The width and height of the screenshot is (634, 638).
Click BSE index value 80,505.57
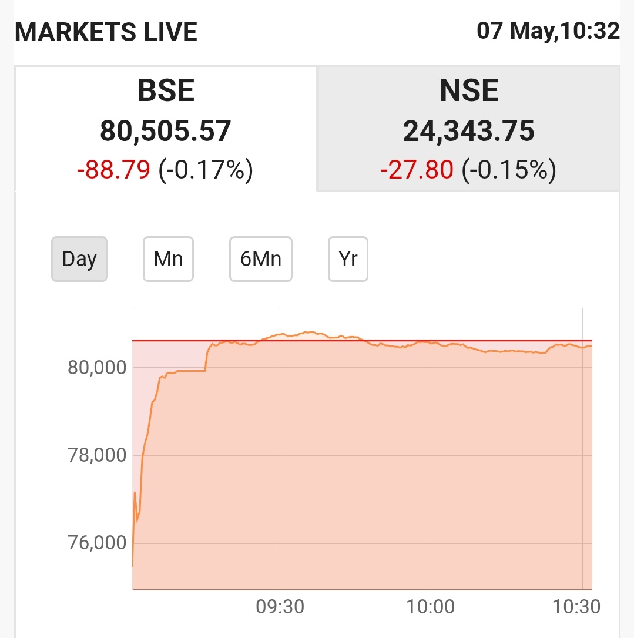pos(166,130)
